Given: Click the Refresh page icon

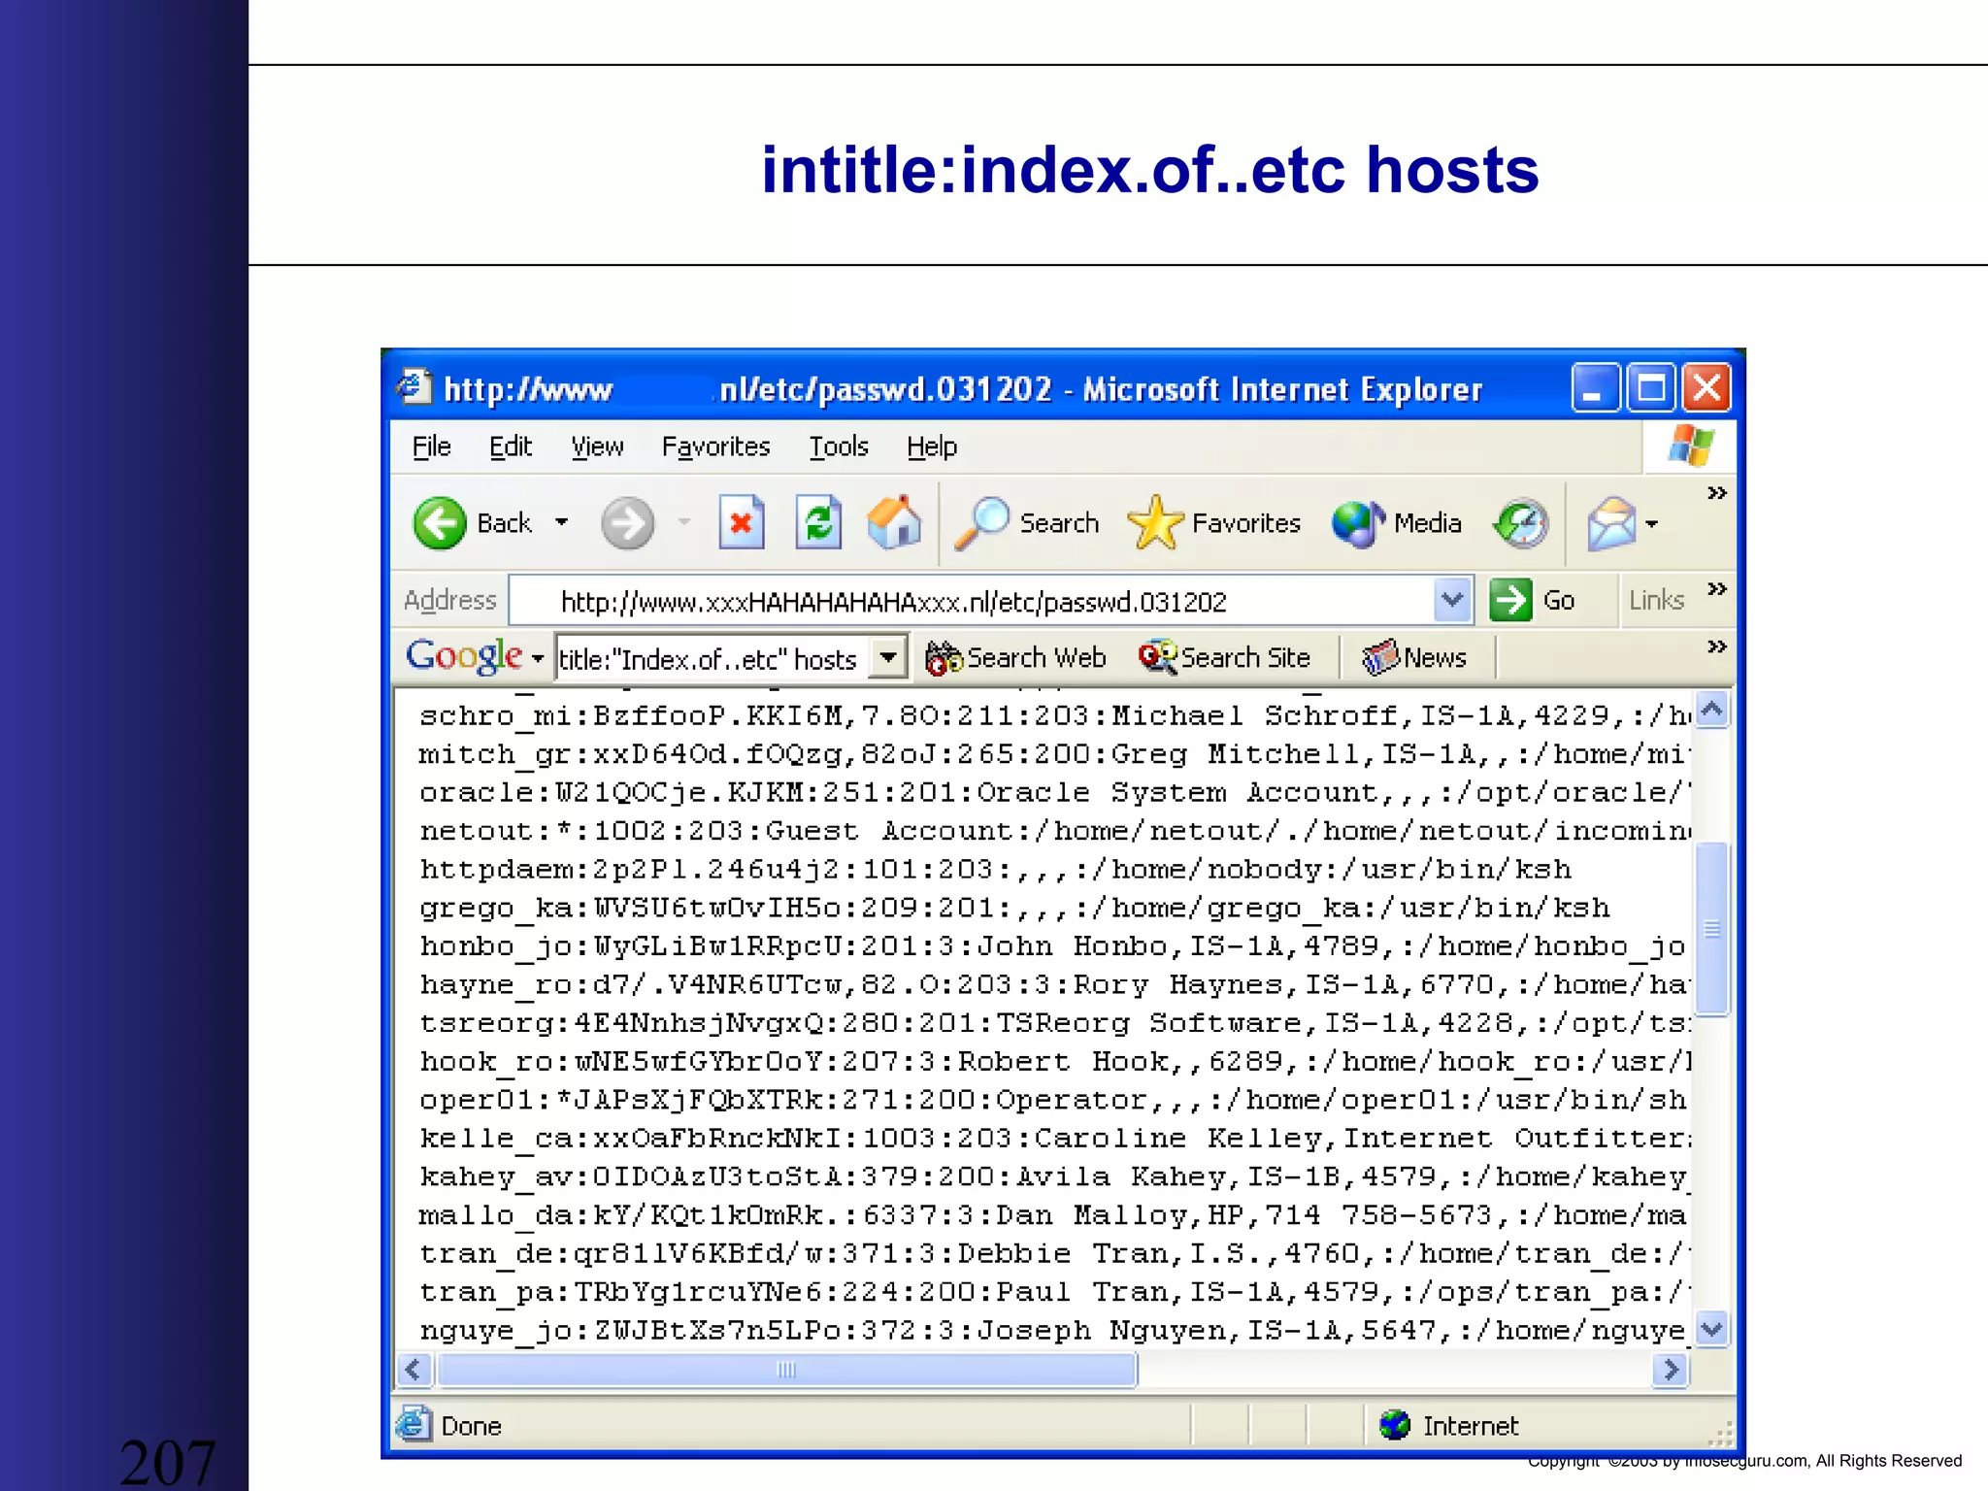Looking at the screenshot, I should (818, 523).
